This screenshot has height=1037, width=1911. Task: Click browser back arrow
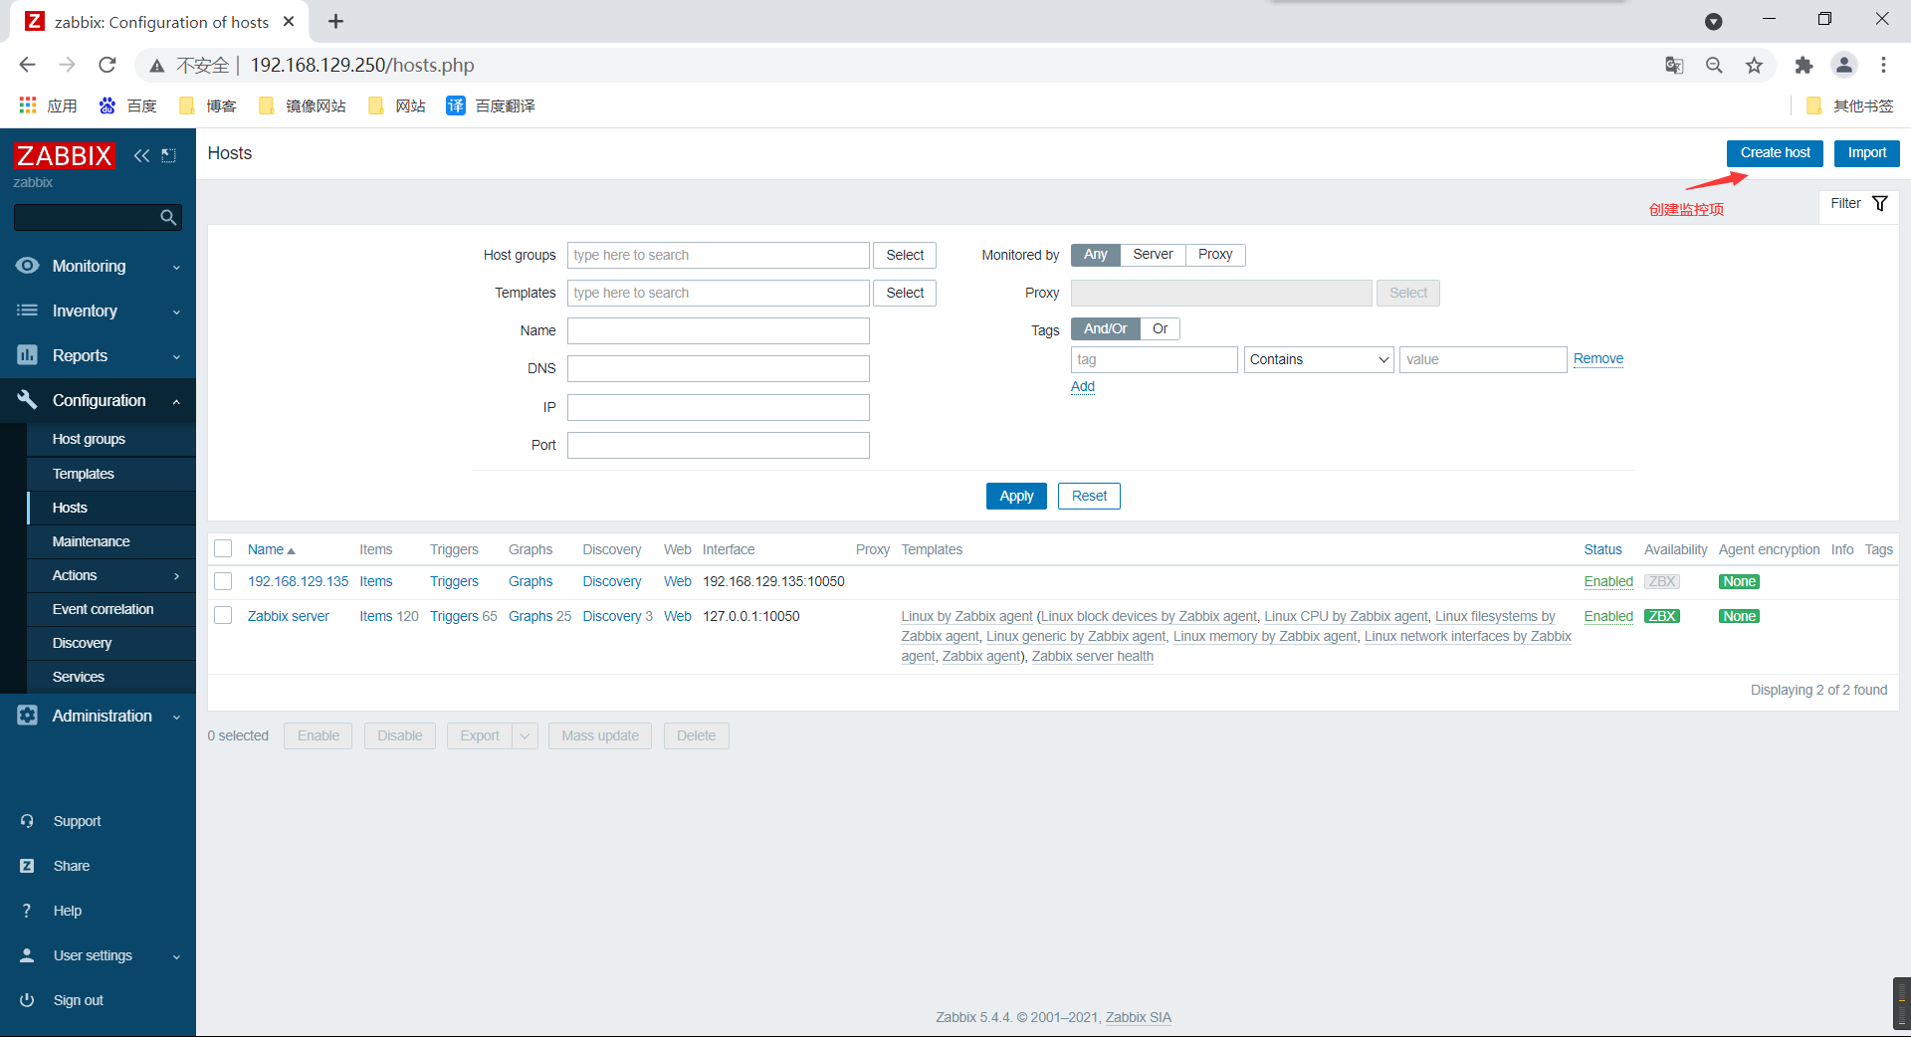click(27, 65)
